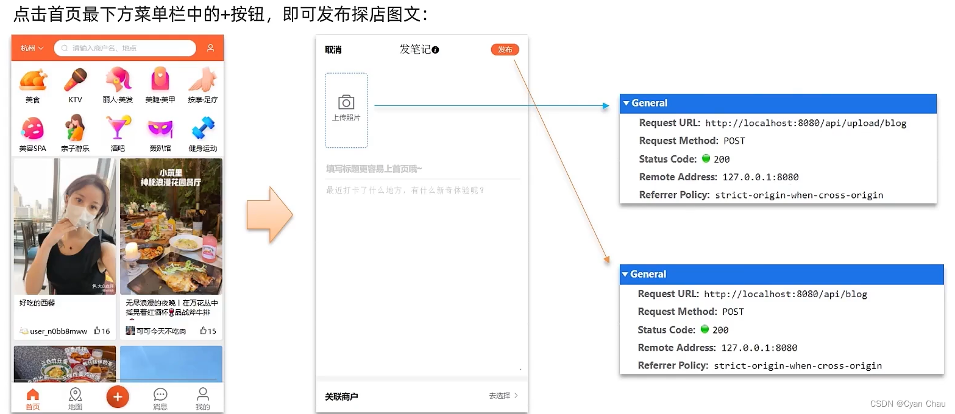Viewport: 955px width, 414px height.
Task: Collapse the first General request panel
Action: (626, 103)
